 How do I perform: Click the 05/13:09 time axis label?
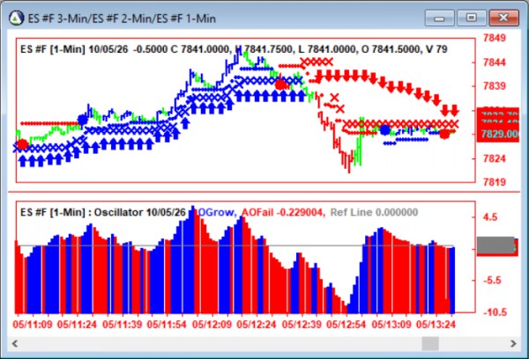[x=391, y=325]
